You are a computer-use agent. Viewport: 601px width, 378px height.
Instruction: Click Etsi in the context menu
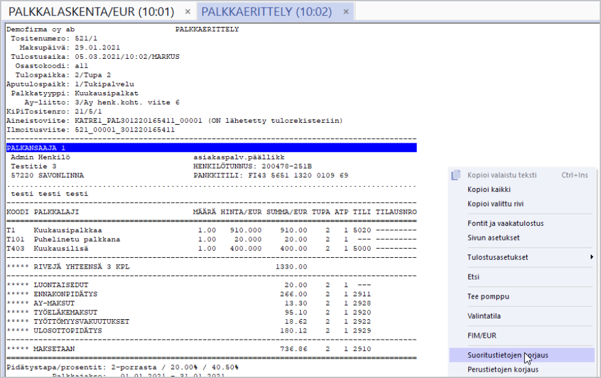473,277
